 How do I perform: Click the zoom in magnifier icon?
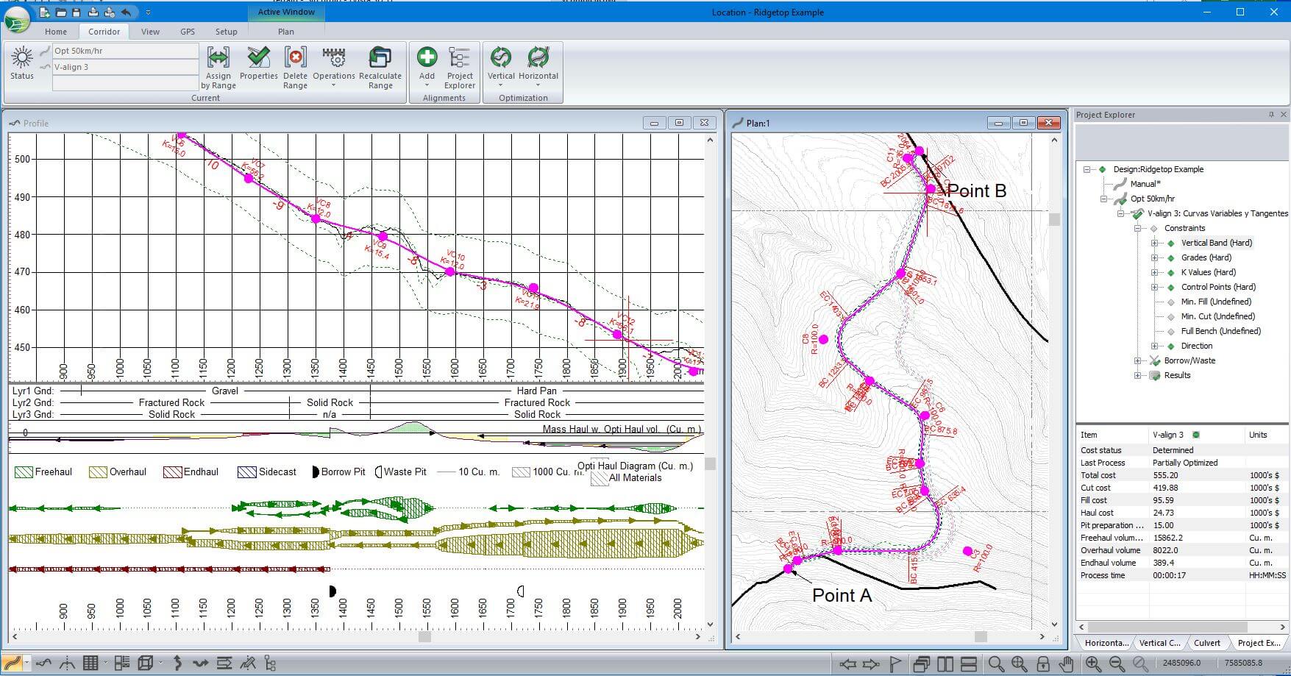pos(1093,663)
